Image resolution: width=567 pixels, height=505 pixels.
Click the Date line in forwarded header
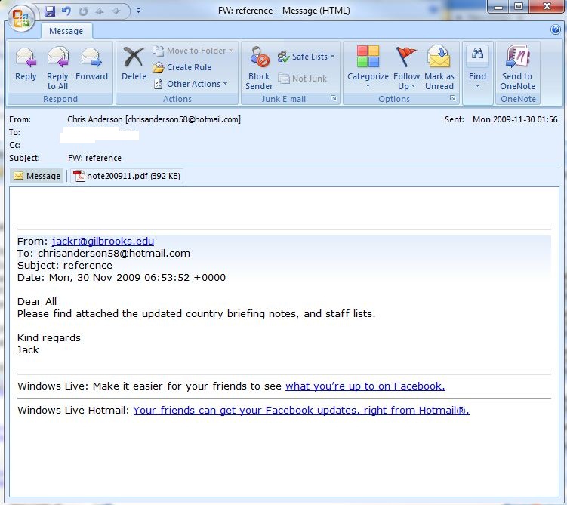point(122,278)
